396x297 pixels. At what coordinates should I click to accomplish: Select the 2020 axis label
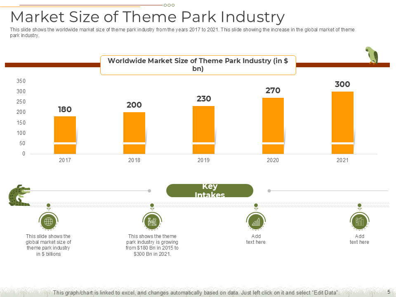[273, 160]
